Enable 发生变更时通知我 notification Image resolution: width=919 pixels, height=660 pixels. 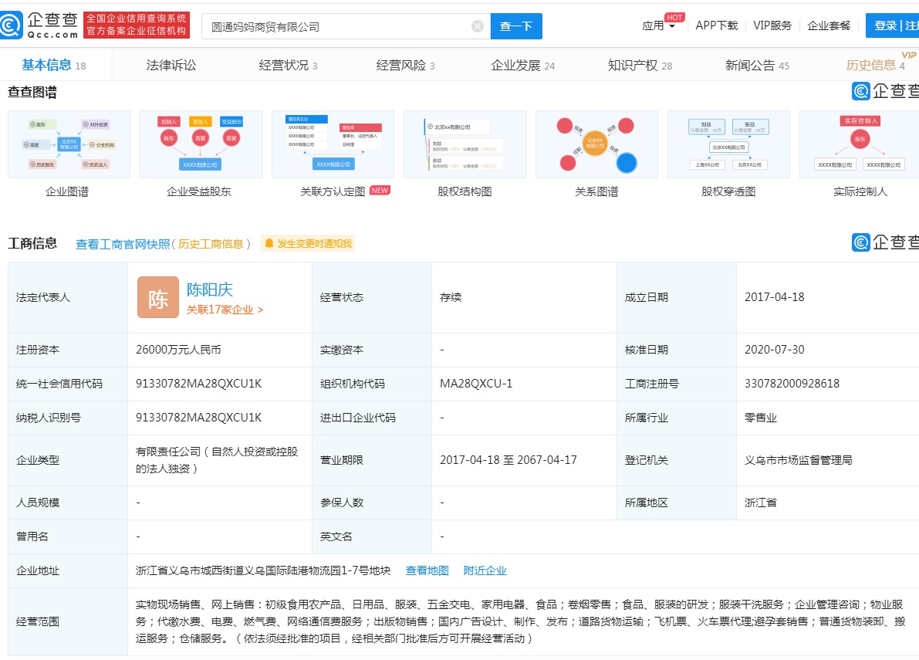307,244
